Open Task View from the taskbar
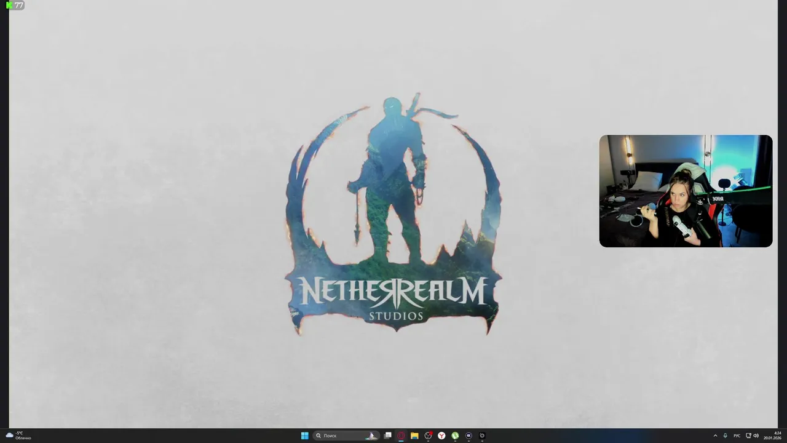This screenshot has height=443, width=787. [x=388, y=436]
